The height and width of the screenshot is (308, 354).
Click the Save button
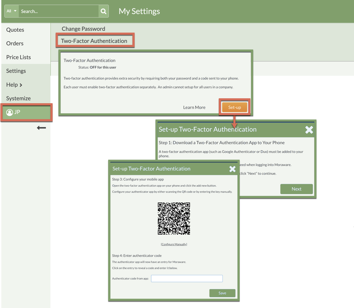222,293
